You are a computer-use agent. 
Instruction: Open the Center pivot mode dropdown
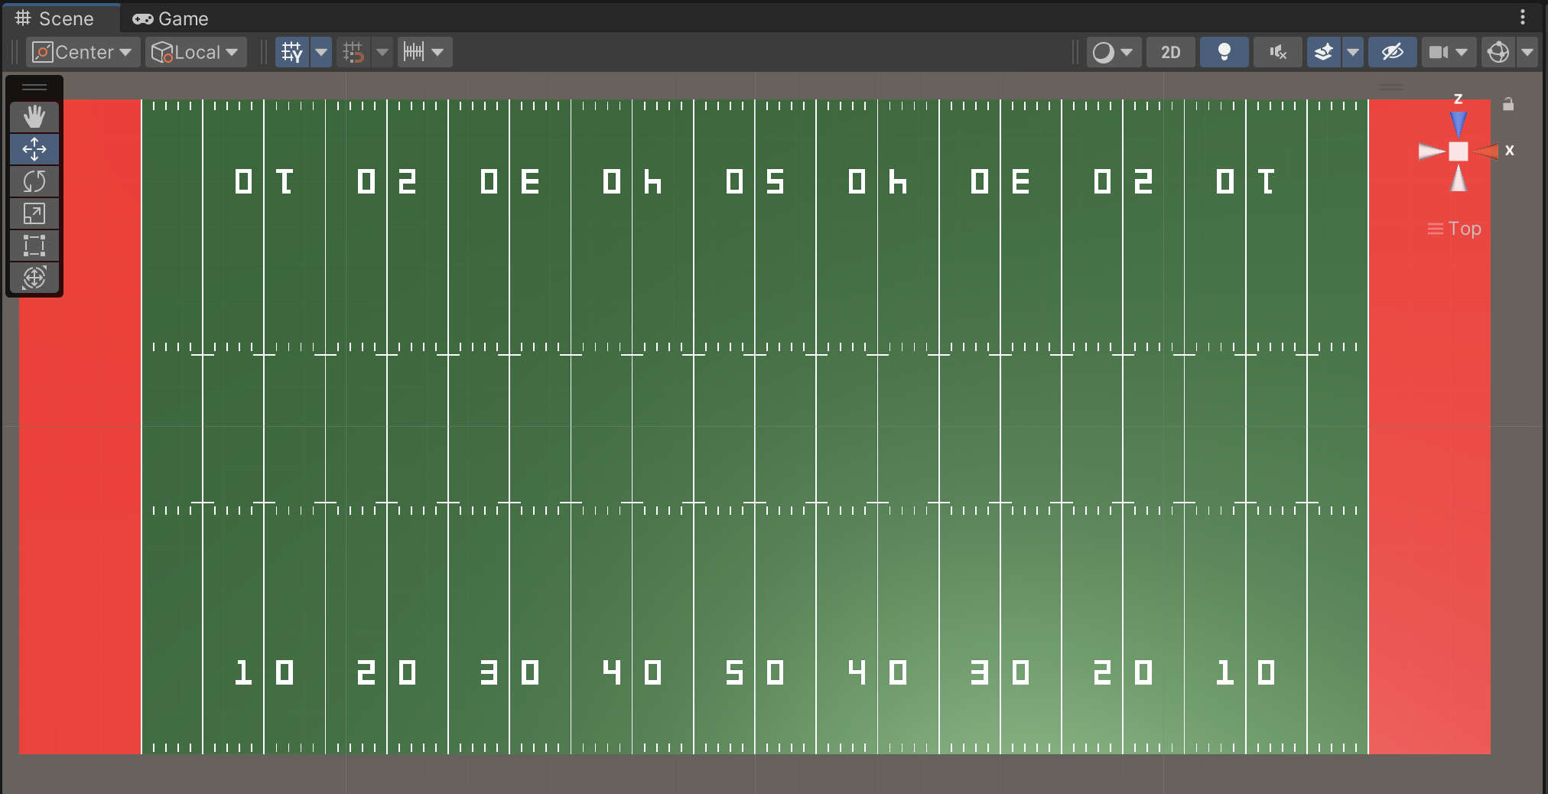click(x=83, y=52)
